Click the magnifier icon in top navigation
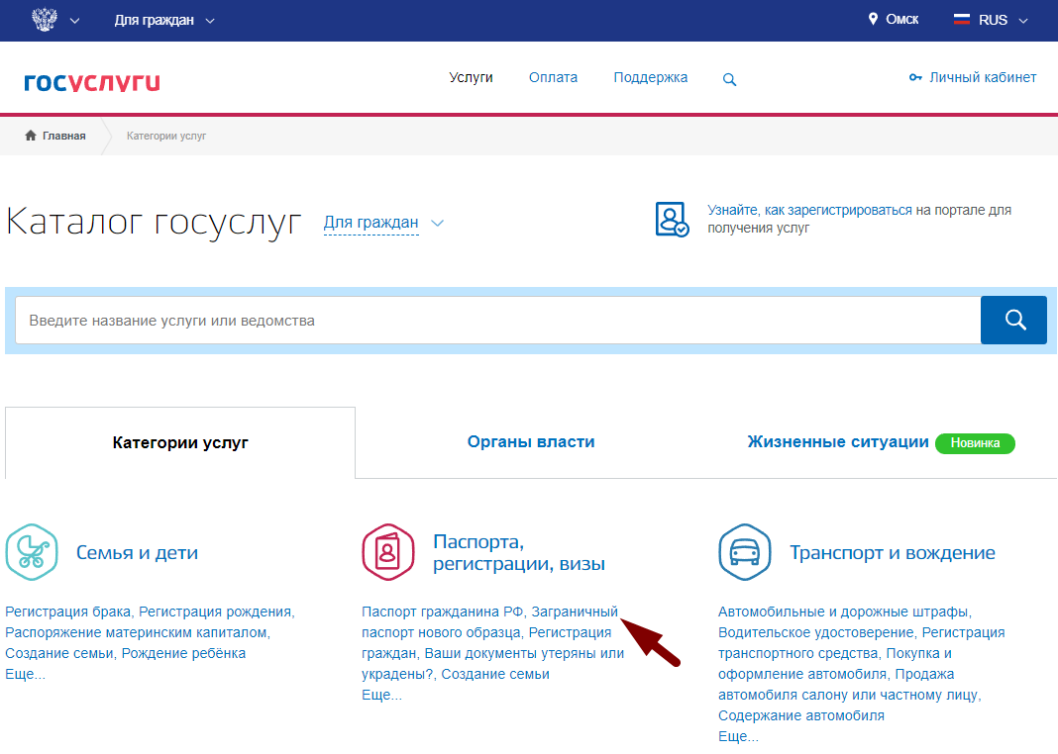 coord(729,79)
